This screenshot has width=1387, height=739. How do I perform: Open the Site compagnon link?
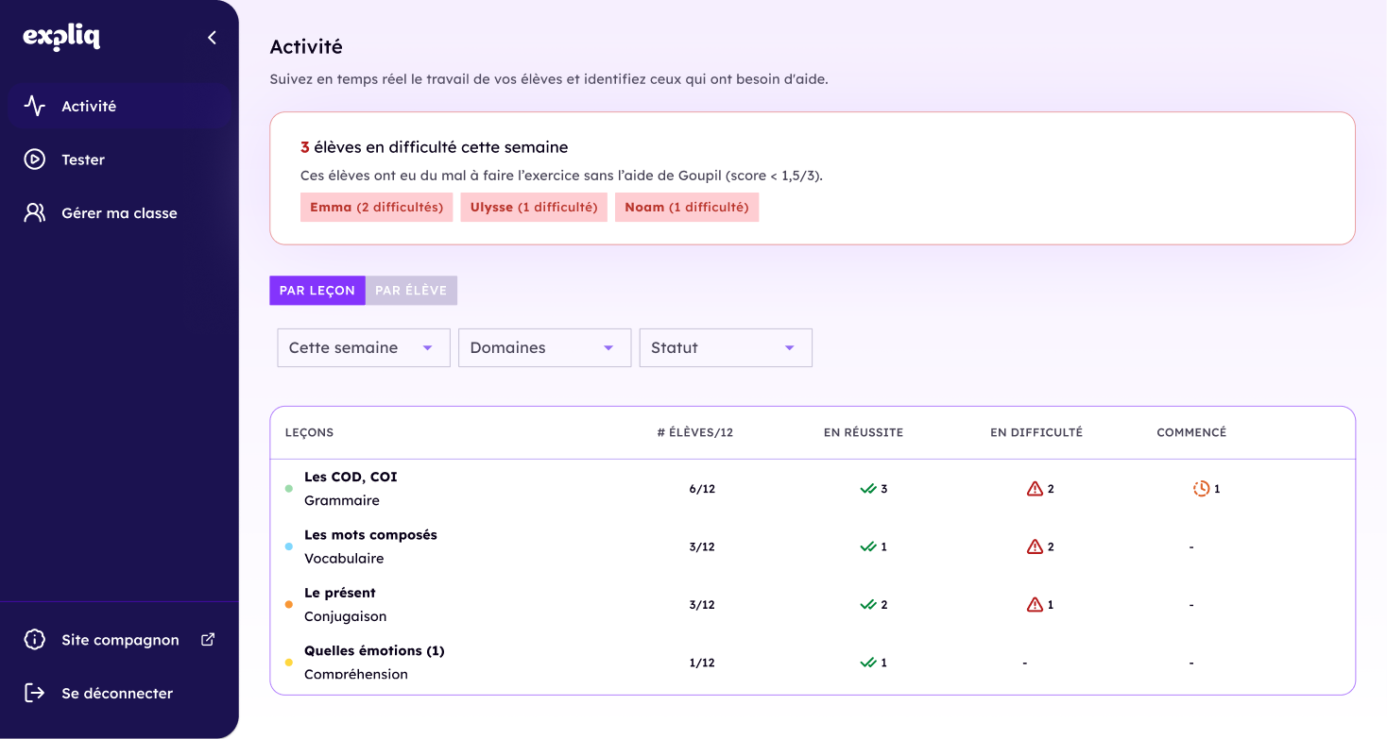coord(119,640)
